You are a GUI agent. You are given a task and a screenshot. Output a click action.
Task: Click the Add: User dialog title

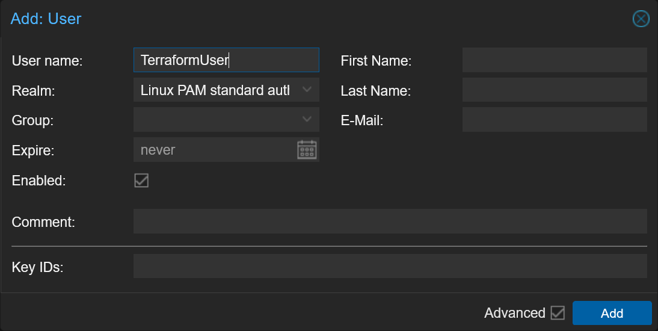pyautogui.click(x=46, y=19)
